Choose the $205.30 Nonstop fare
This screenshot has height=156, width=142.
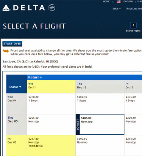pos(51,124)
